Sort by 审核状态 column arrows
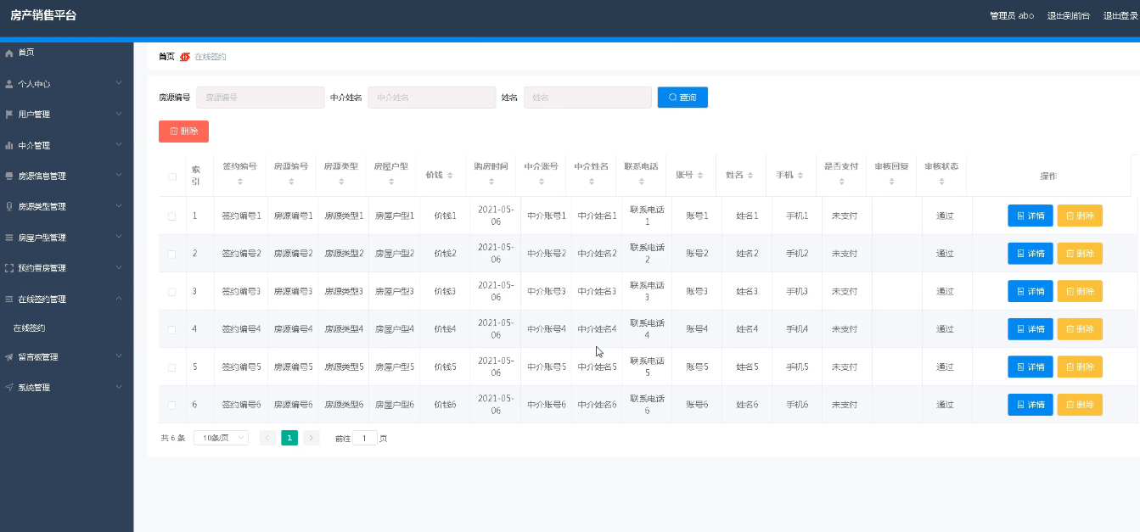This screenshot has width=1140, height=532. click(x=941, y=182)
